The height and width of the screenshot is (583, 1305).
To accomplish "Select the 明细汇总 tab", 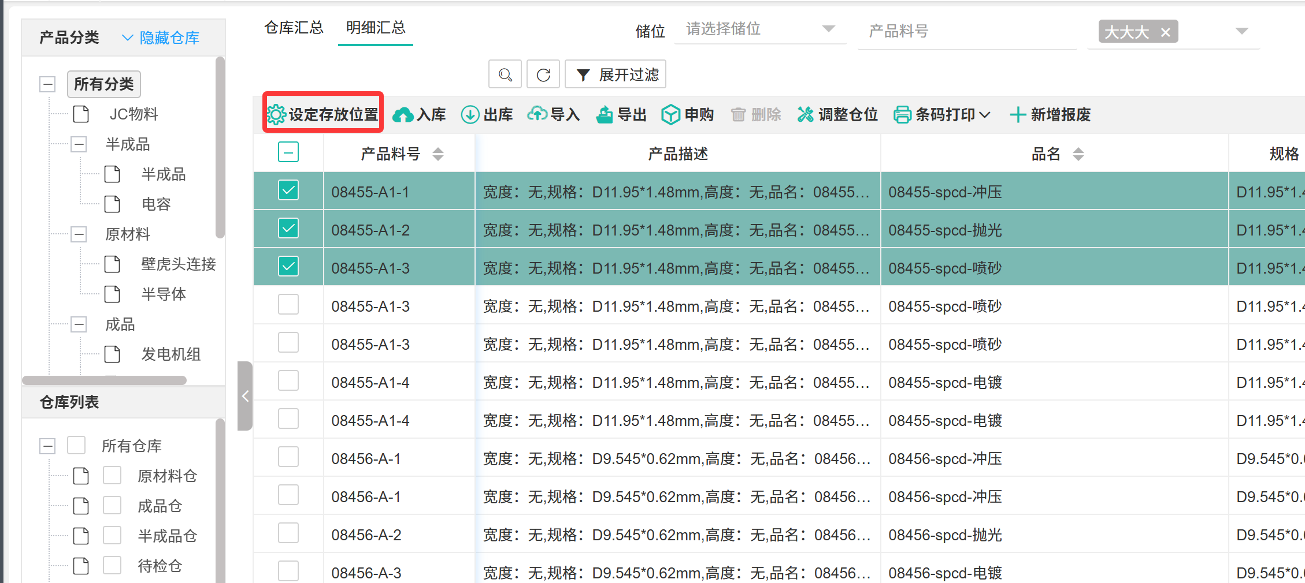I will (376, 28).
